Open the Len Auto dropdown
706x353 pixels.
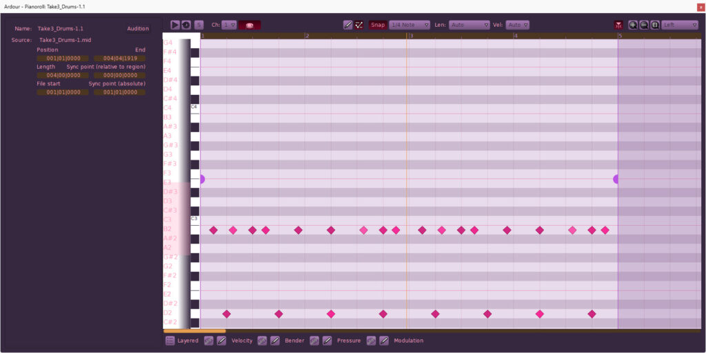469,25
